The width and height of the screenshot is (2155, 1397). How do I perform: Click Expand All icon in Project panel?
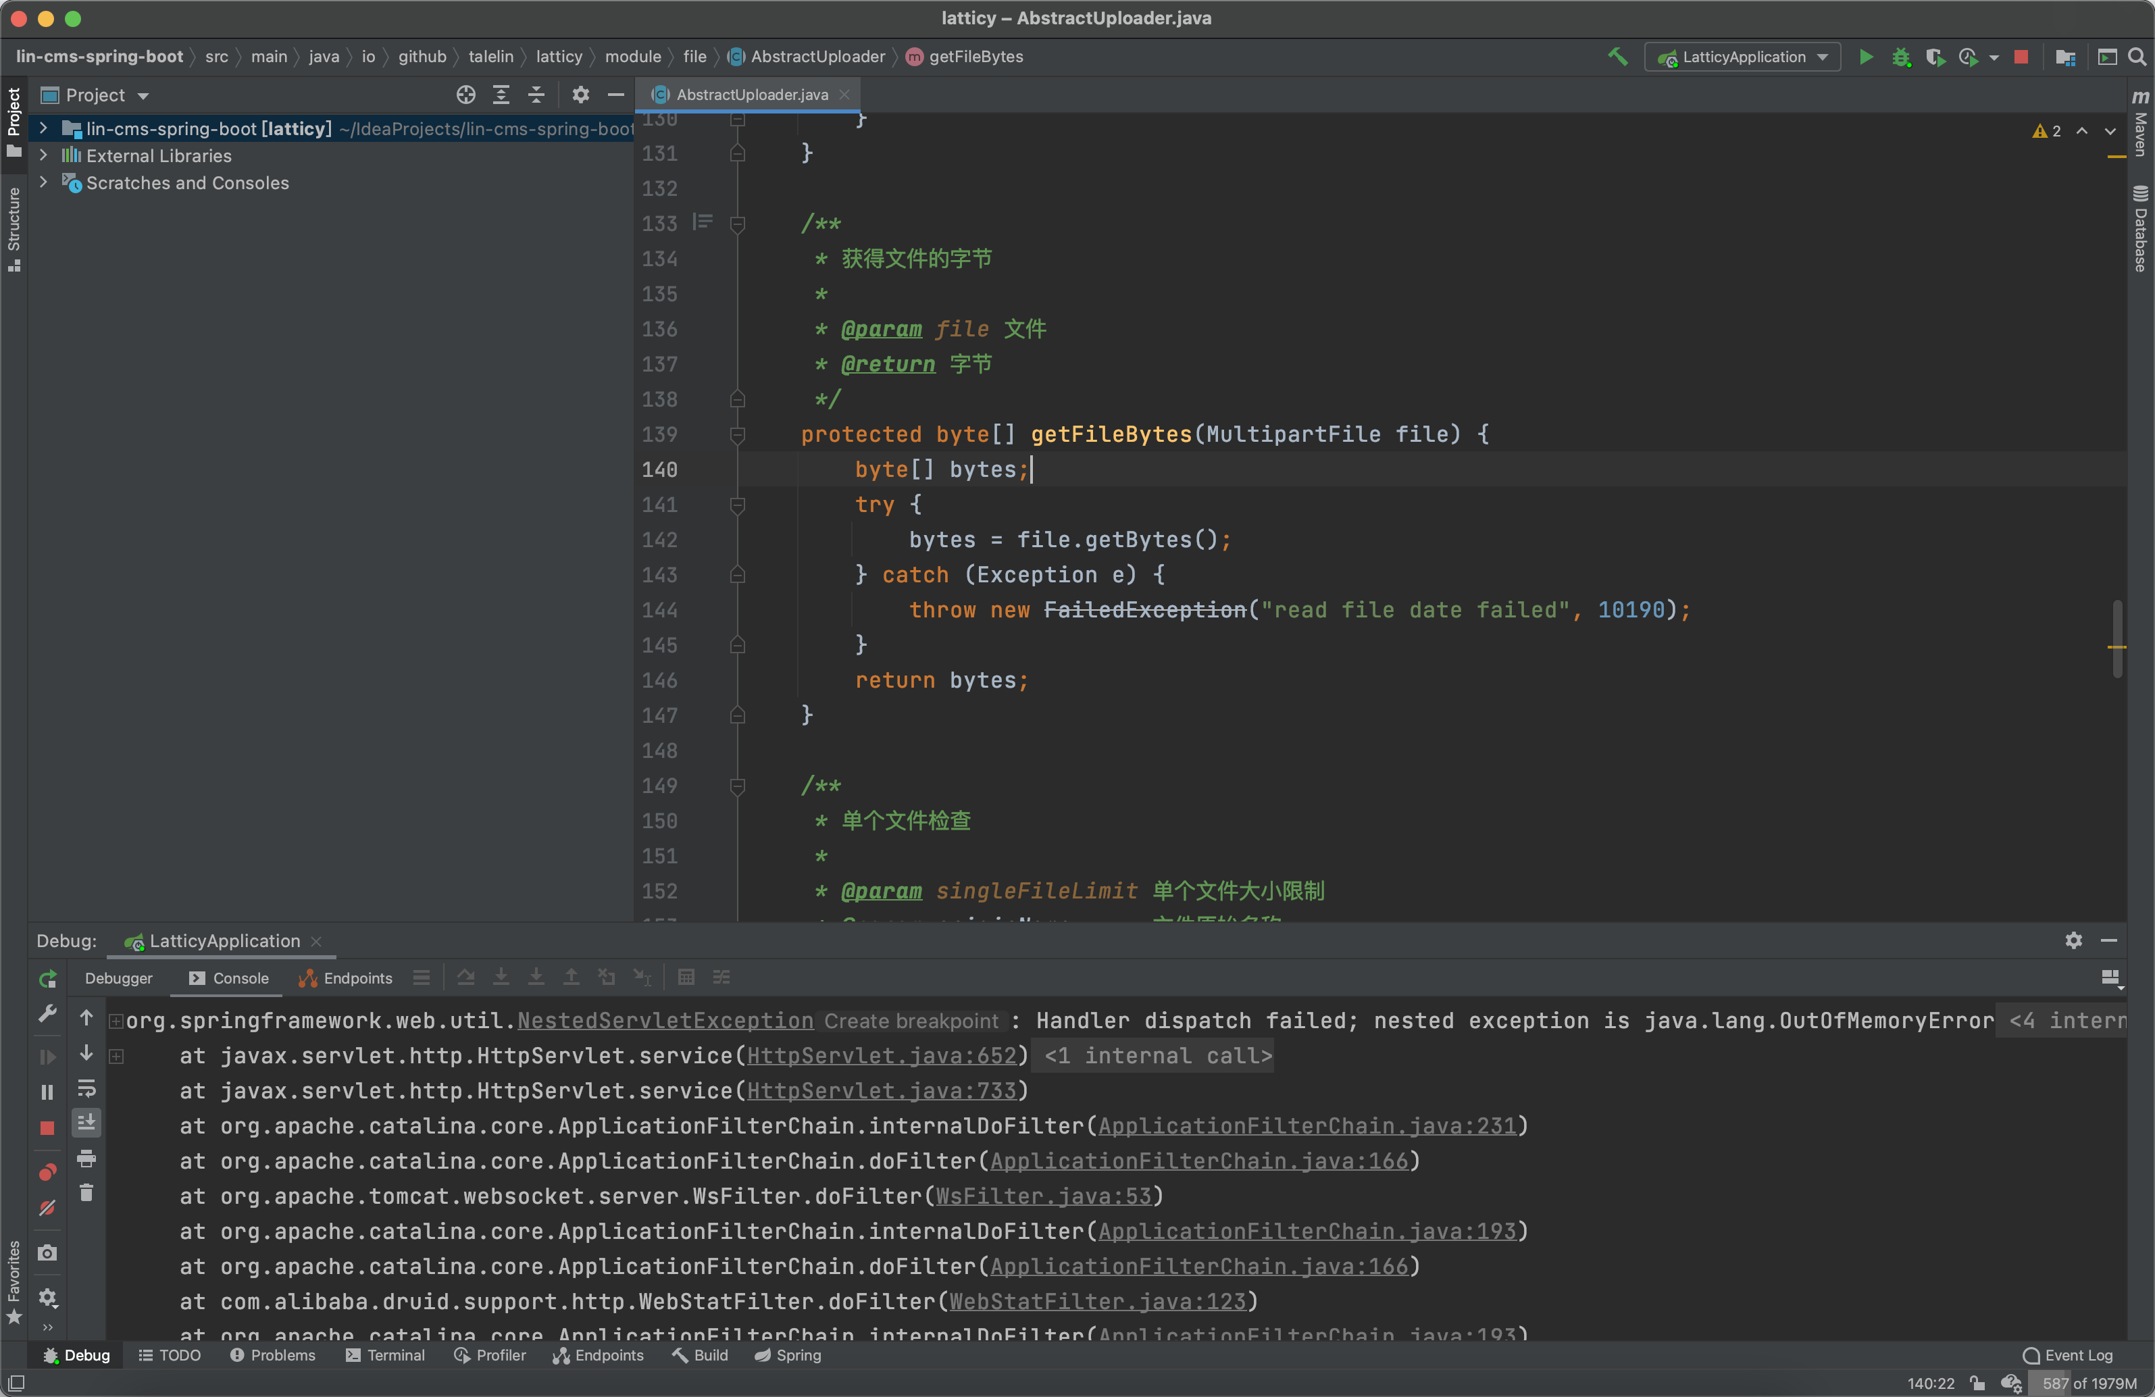point(501,94)
